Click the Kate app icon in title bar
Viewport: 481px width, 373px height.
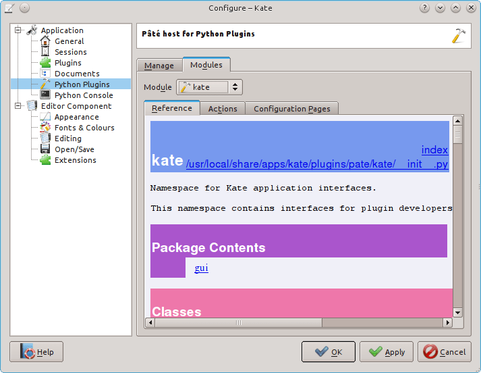coord(9,8)
